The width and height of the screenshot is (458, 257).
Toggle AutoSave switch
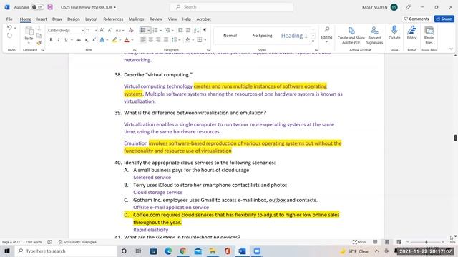click(37, 7)
